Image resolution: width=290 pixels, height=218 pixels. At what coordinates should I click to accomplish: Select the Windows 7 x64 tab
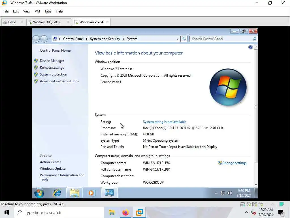point(91,22)
